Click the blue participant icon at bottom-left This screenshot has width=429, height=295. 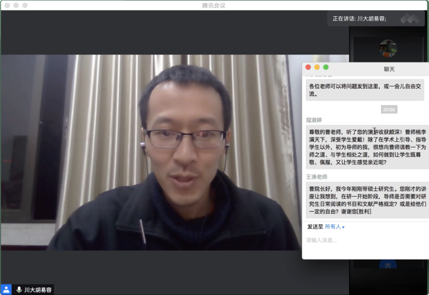tap(6, 289)
